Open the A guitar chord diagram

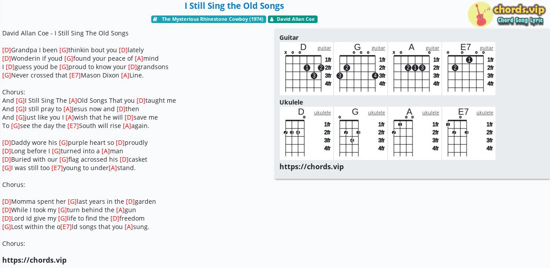pyautogui.click(x=415, y=69)
